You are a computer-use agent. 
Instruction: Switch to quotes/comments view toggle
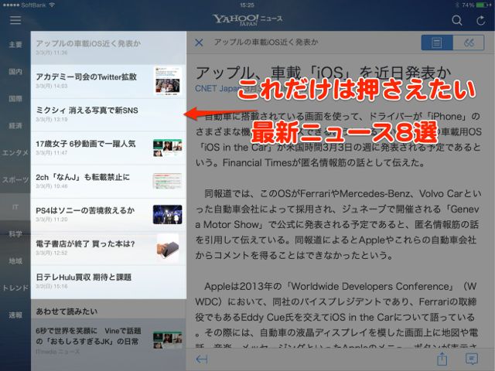[x=469, y=43]
